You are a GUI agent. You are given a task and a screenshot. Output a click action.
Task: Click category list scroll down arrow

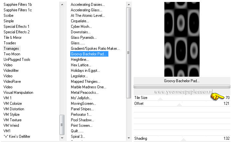click(62, 138)
